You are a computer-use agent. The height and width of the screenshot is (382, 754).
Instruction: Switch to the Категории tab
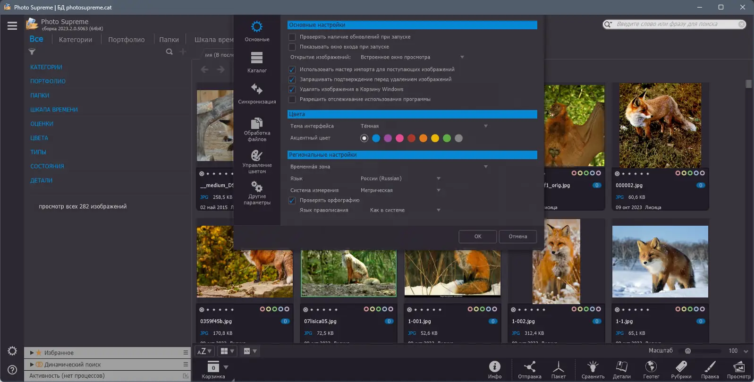pos(76,40)
